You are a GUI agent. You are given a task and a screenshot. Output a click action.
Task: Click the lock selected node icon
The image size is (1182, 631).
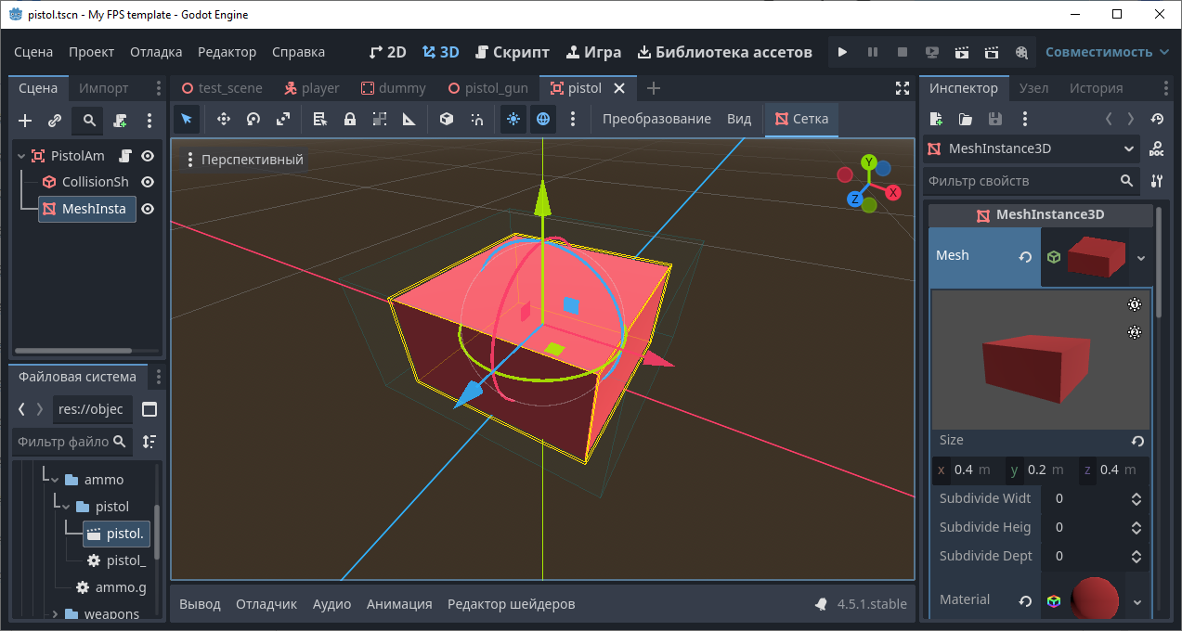coord(350,119)
